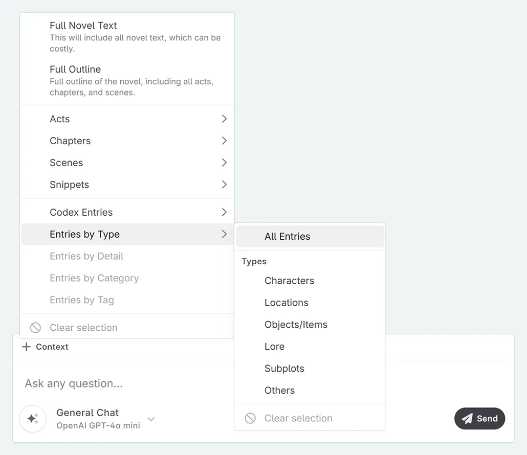Screen dimensions: 527x455
Task: Choose Objects/Items entry type
Action: coord(296,325)
